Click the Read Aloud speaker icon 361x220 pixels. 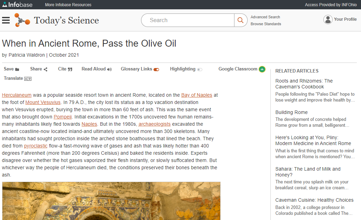click(x=109, y=69)
